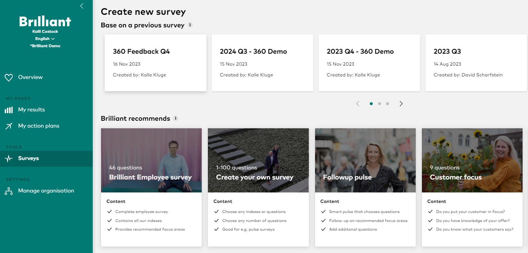The width and height of the screenshot is (528, 253).
Task: Choose Followup pulse template image
Action: click(x=365, y=160)
